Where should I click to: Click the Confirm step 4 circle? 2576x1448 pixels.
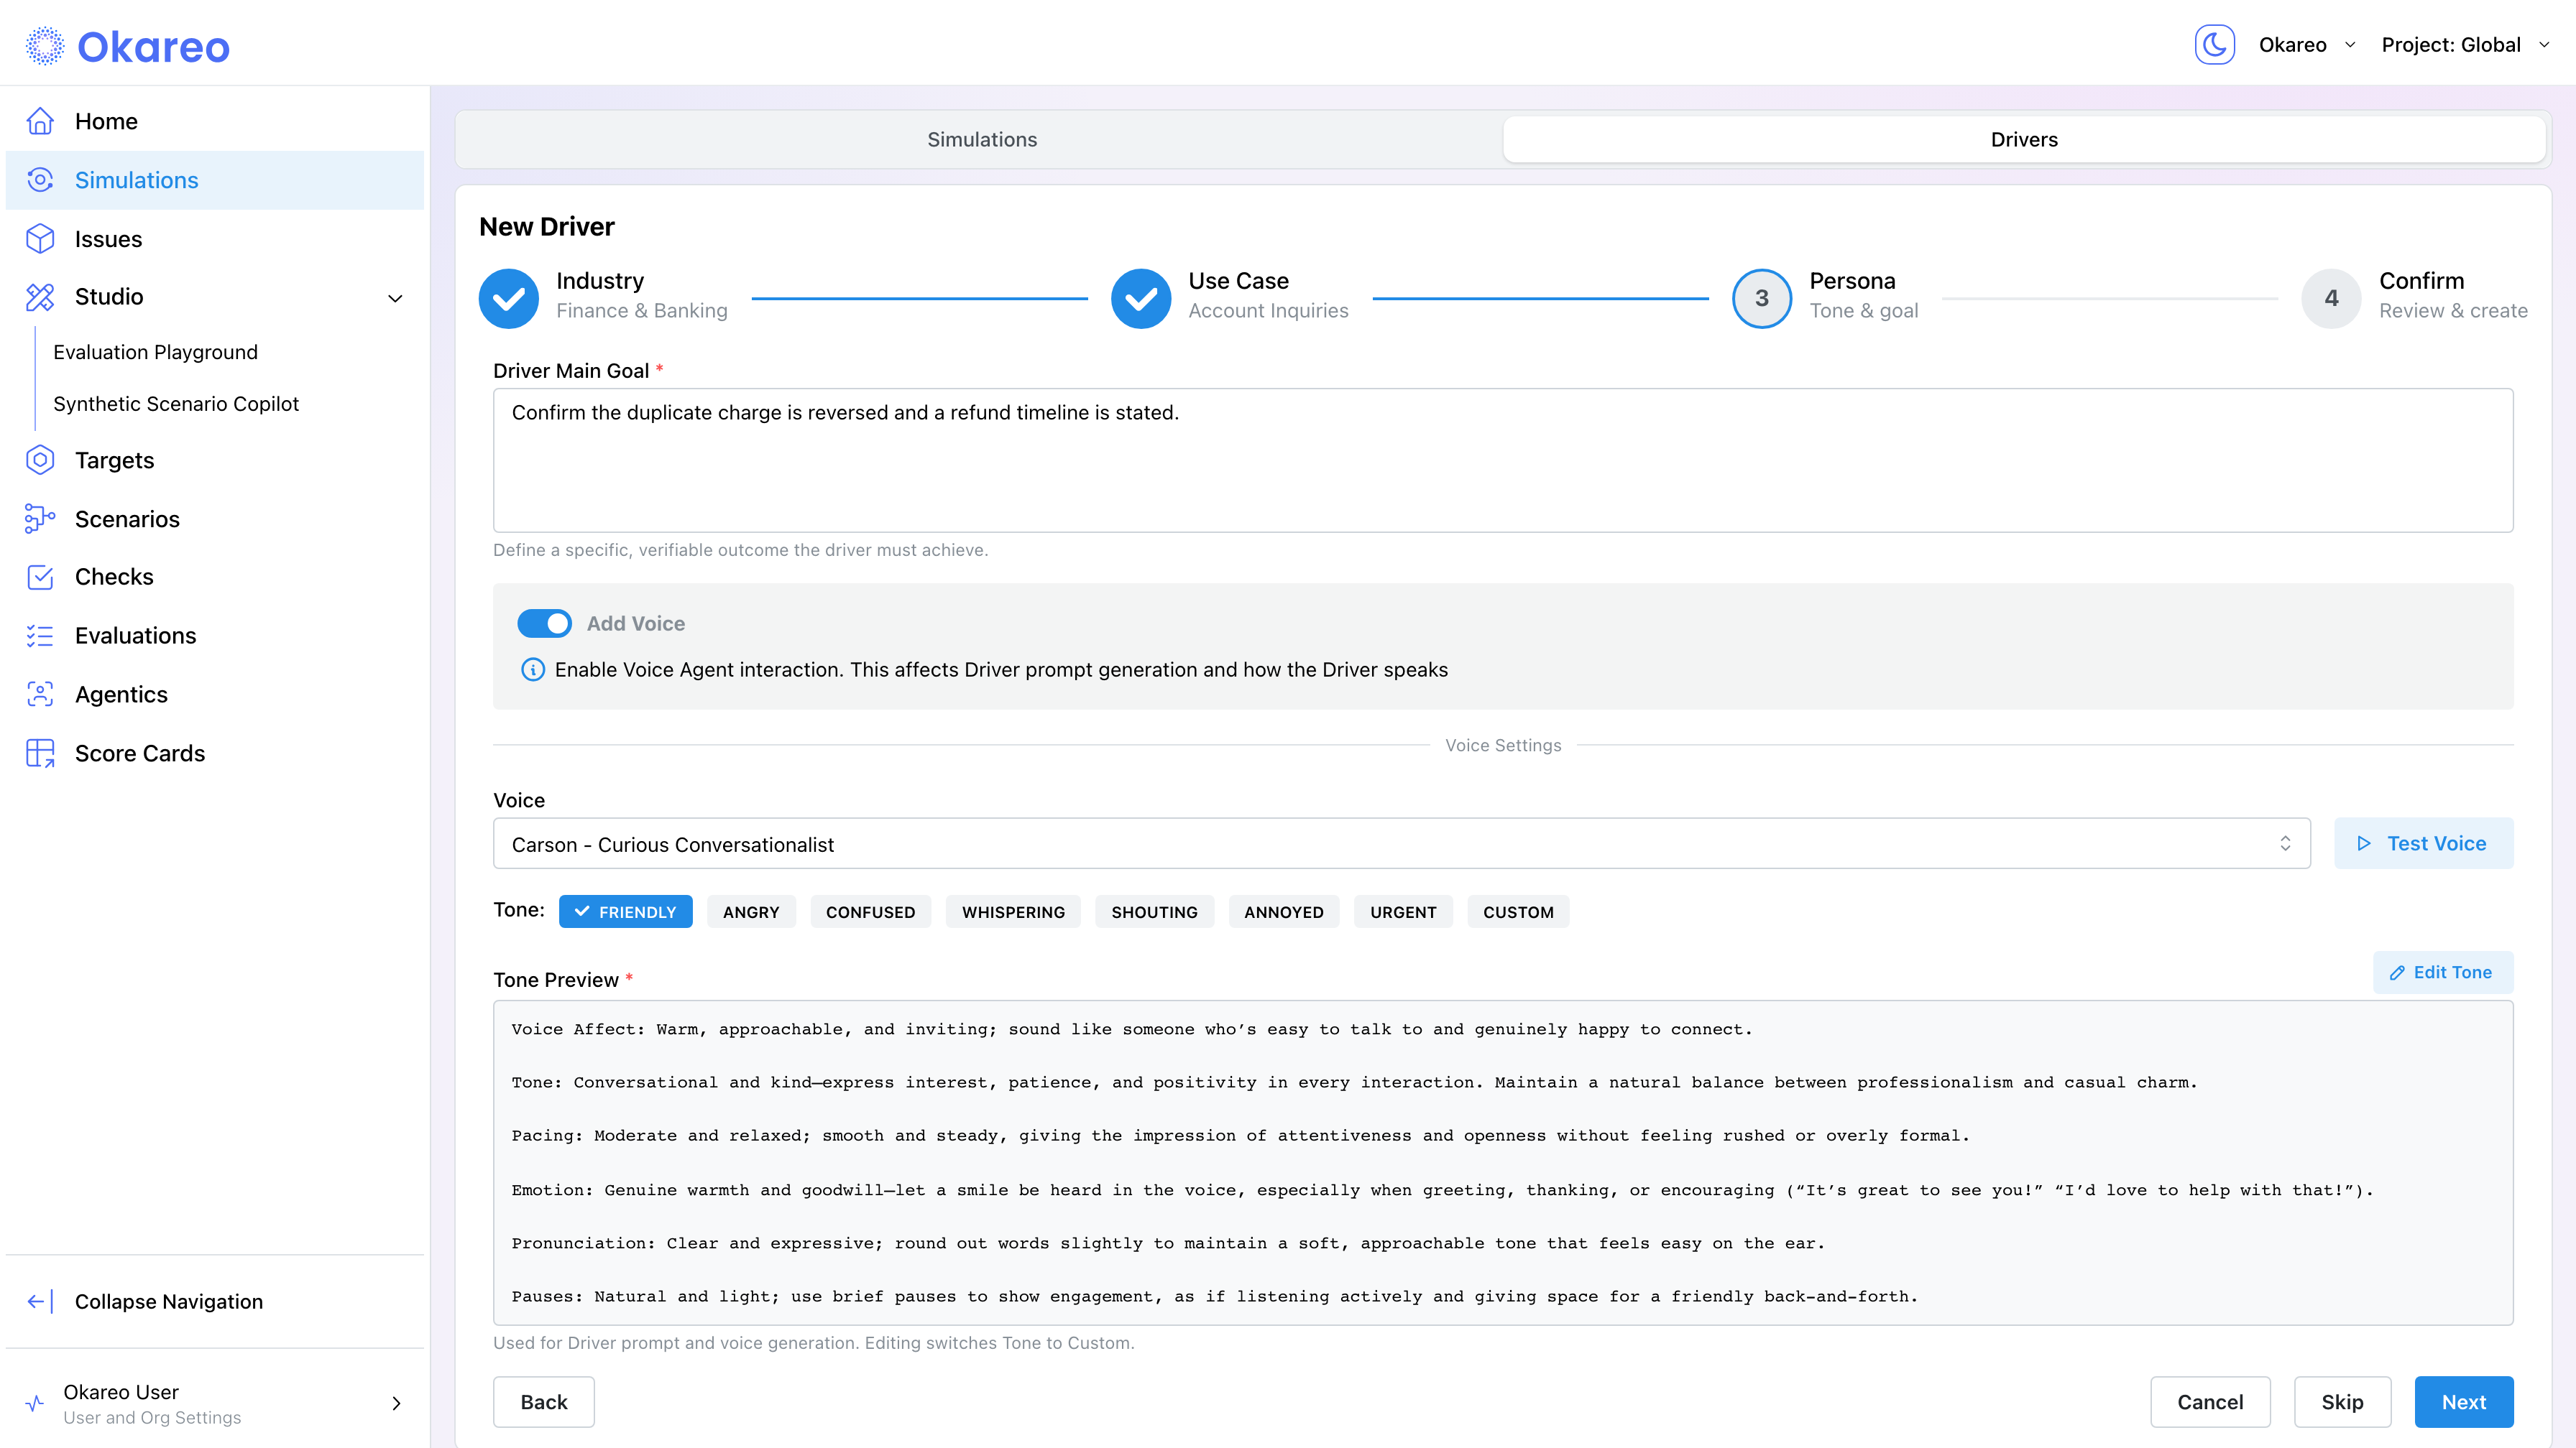2331,298
